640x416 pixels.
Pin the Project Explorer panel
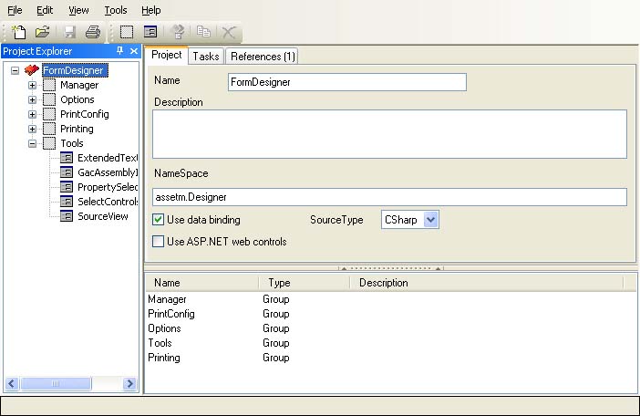(120, 51)
